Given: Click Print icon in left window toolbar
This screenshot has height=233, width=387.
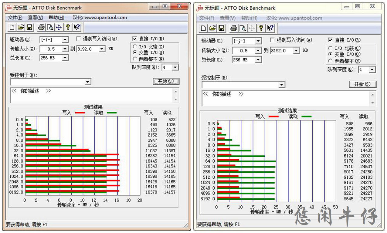Looking at the screenshot, I should click(x=41, y=27).
